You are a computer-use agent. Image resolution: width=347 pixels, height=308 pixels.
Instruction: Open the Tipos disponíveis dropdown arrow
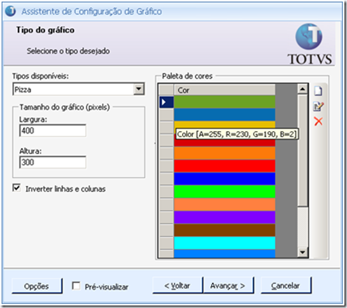point(139,89)
